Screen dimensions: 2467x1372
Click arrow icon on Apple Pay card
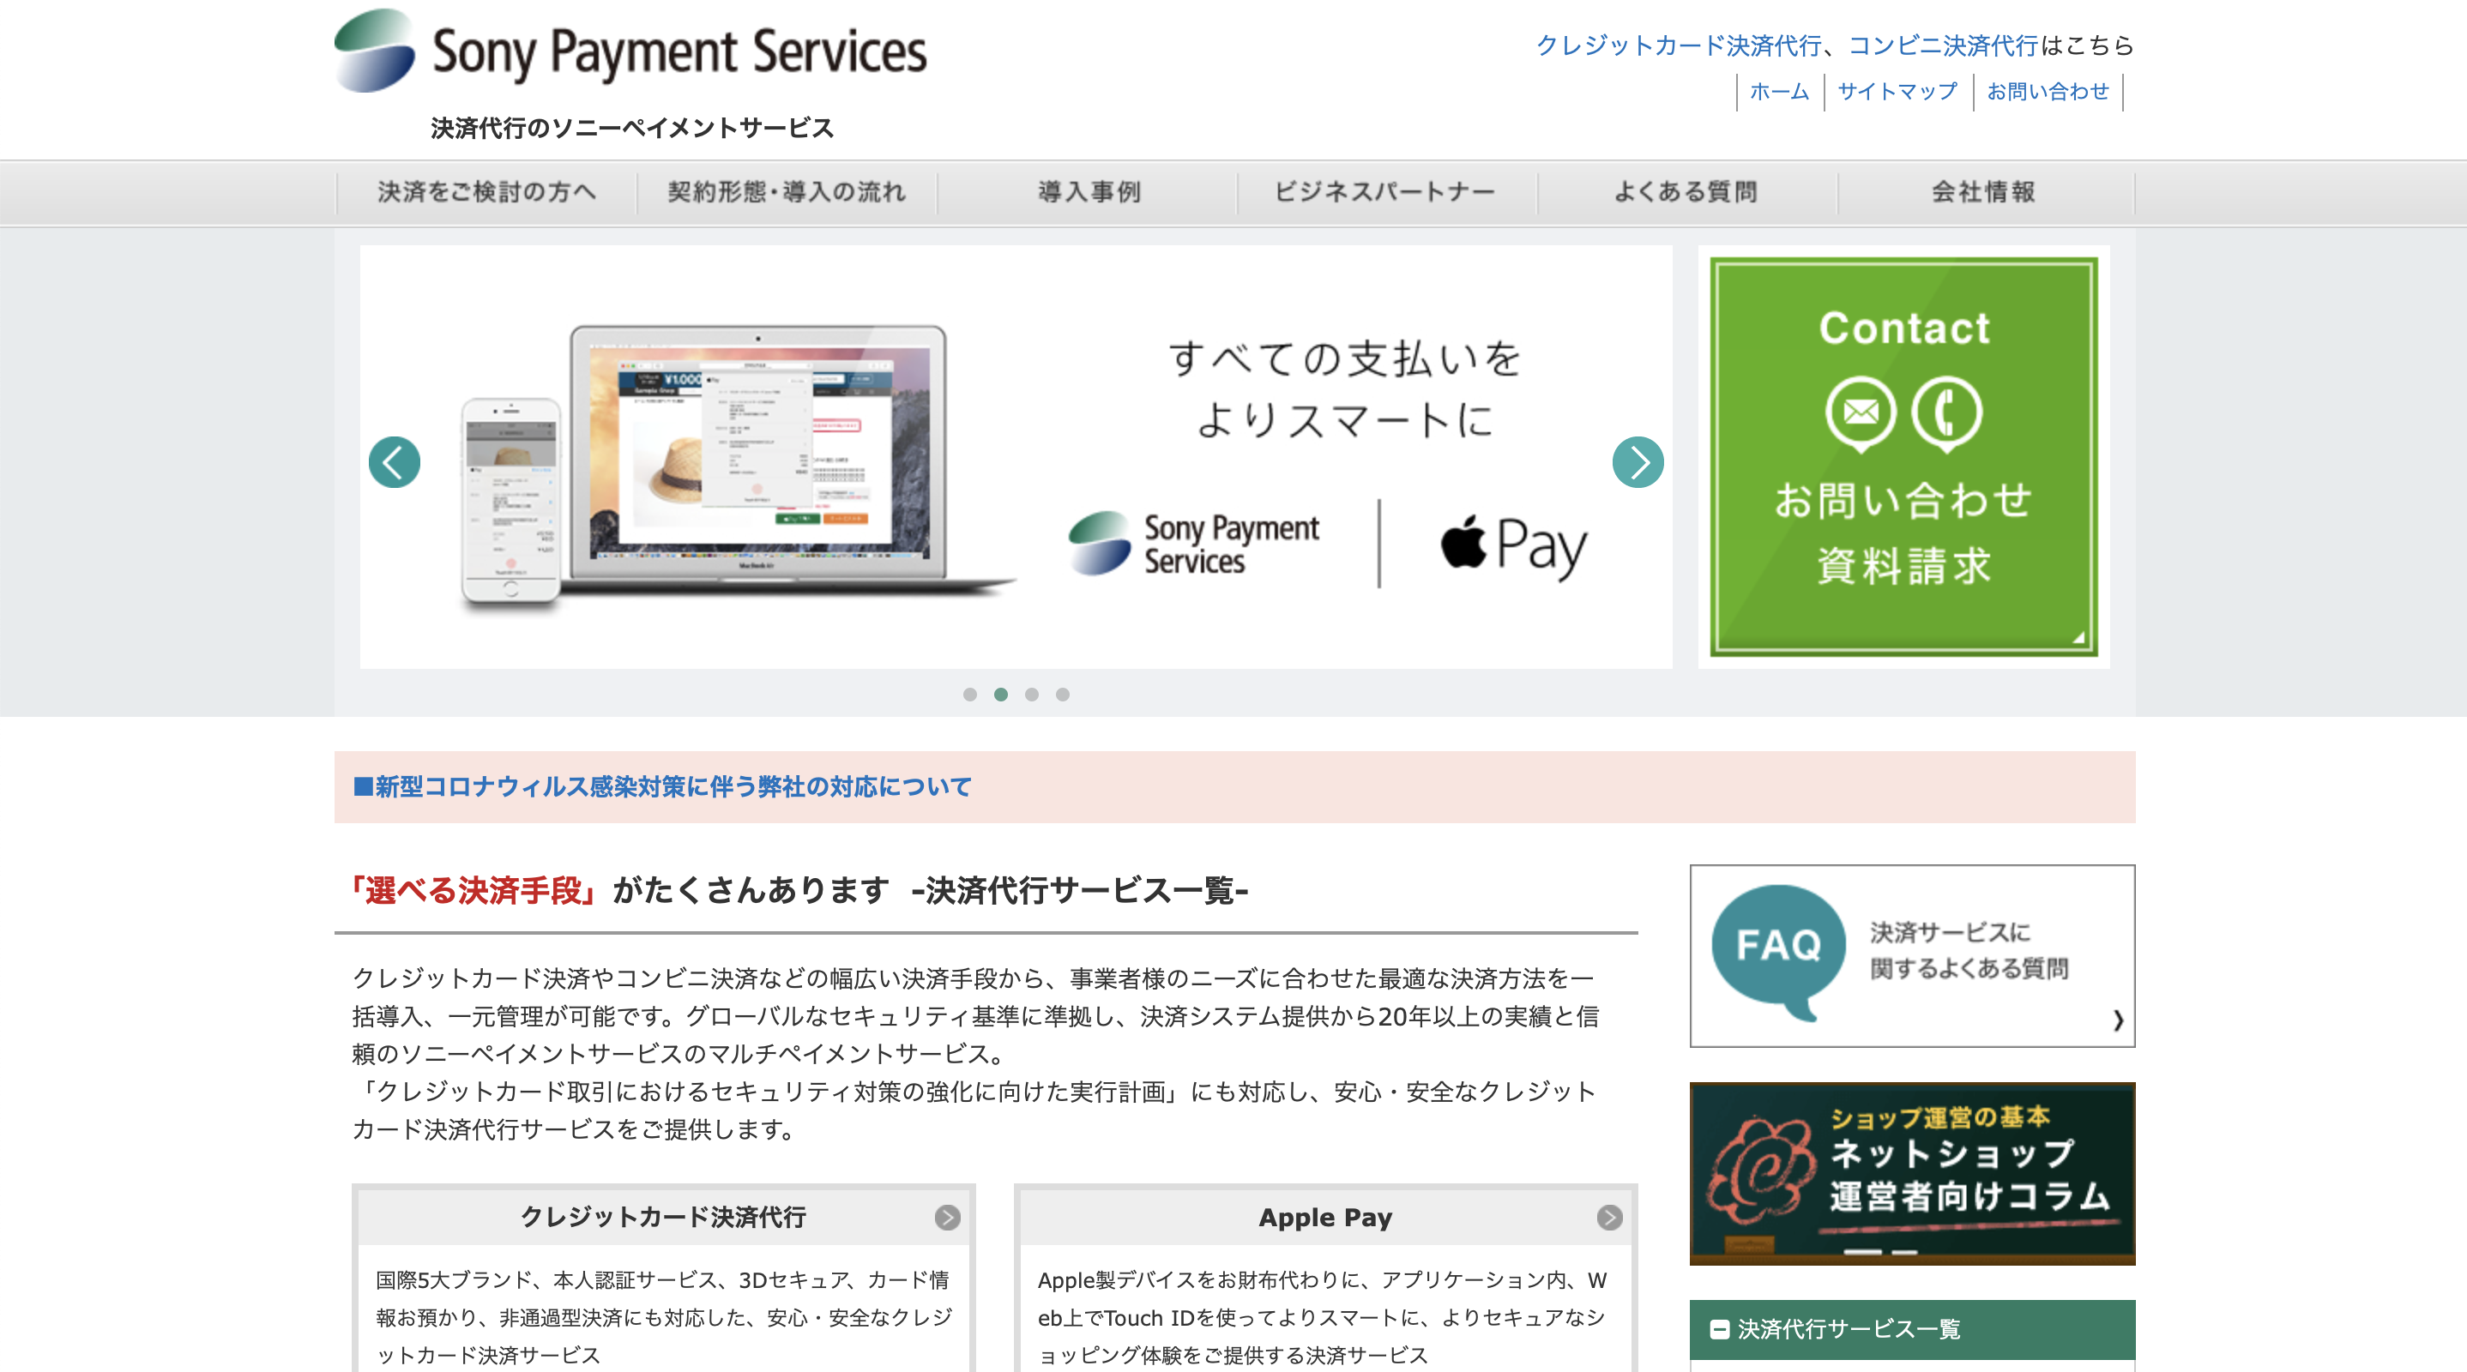coord(1610,1217)
